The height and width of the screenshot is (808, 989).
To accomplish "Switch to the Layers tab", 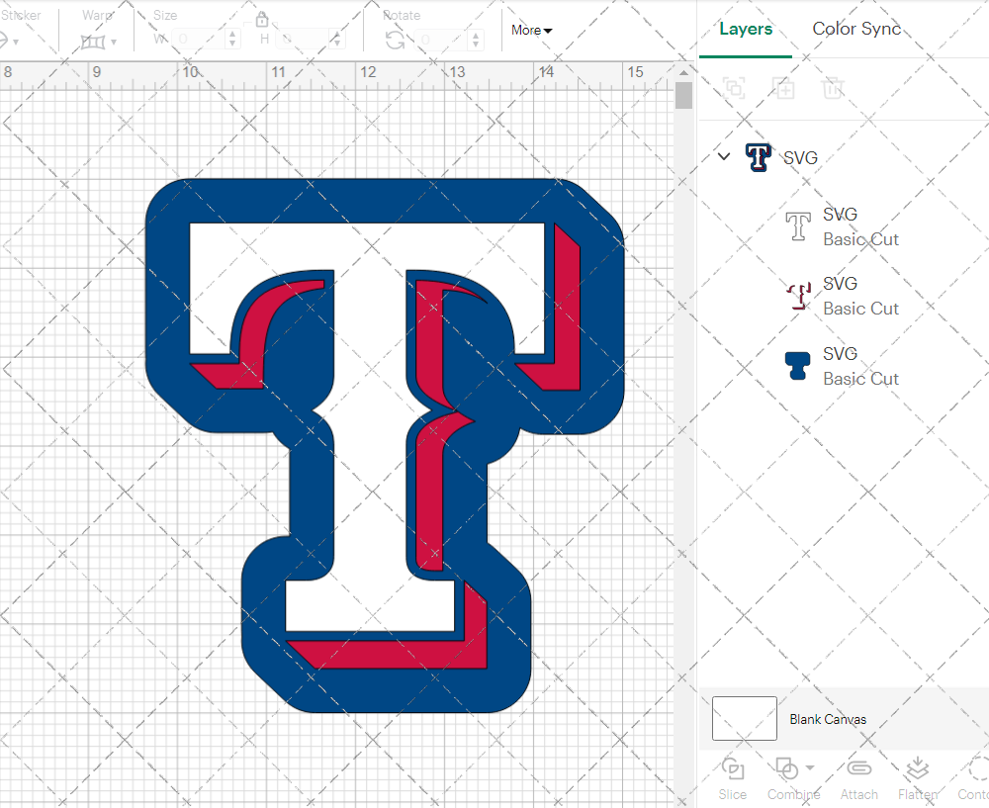I will tap(746, 29).
